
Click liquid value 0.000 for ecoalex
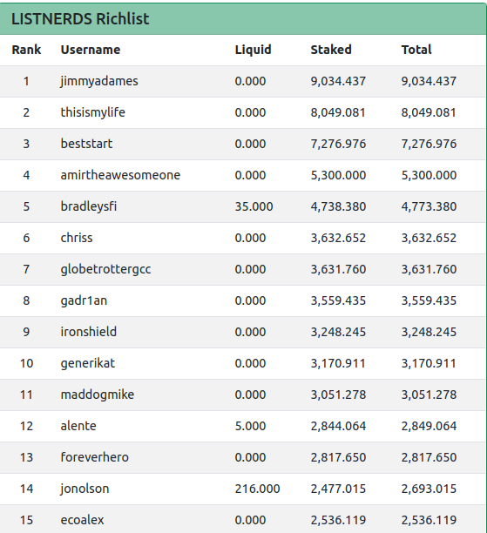(x=250, y=520)
